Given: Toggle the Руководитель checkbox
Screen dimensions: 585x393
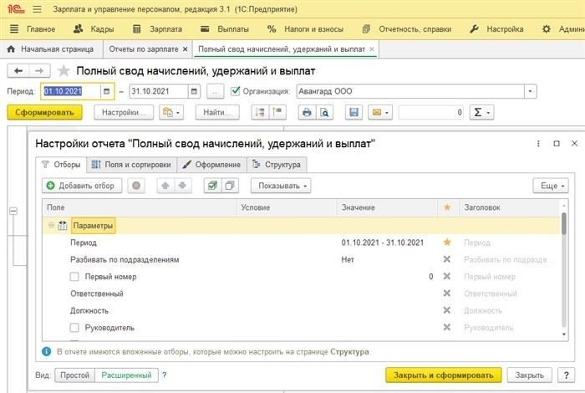Looking at the screenshot, I should [74, 328].
